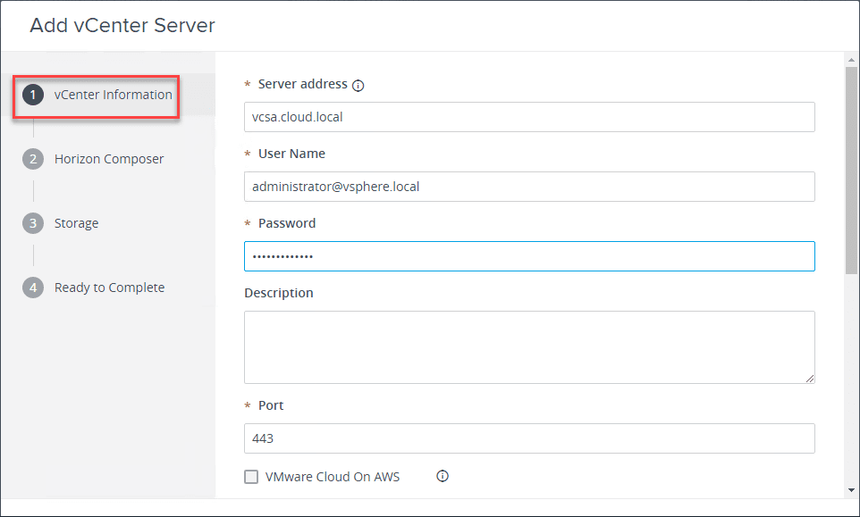The width and height of the screenshot is (860, 517).
Task: Open the vCenter Information step
Action: [113, 95]
